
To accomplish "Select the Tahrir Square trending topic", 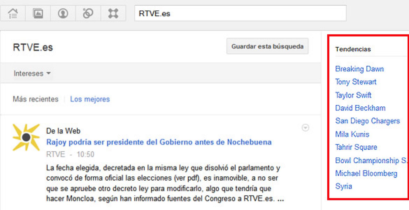I will (356, 147).
